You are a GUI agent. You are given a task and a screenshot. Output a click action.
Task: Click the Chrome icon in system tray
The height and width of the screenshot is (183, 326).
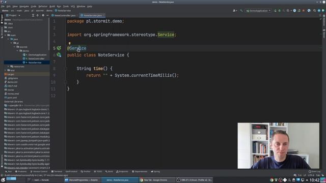pyautogui.click(x=271, y=180)
